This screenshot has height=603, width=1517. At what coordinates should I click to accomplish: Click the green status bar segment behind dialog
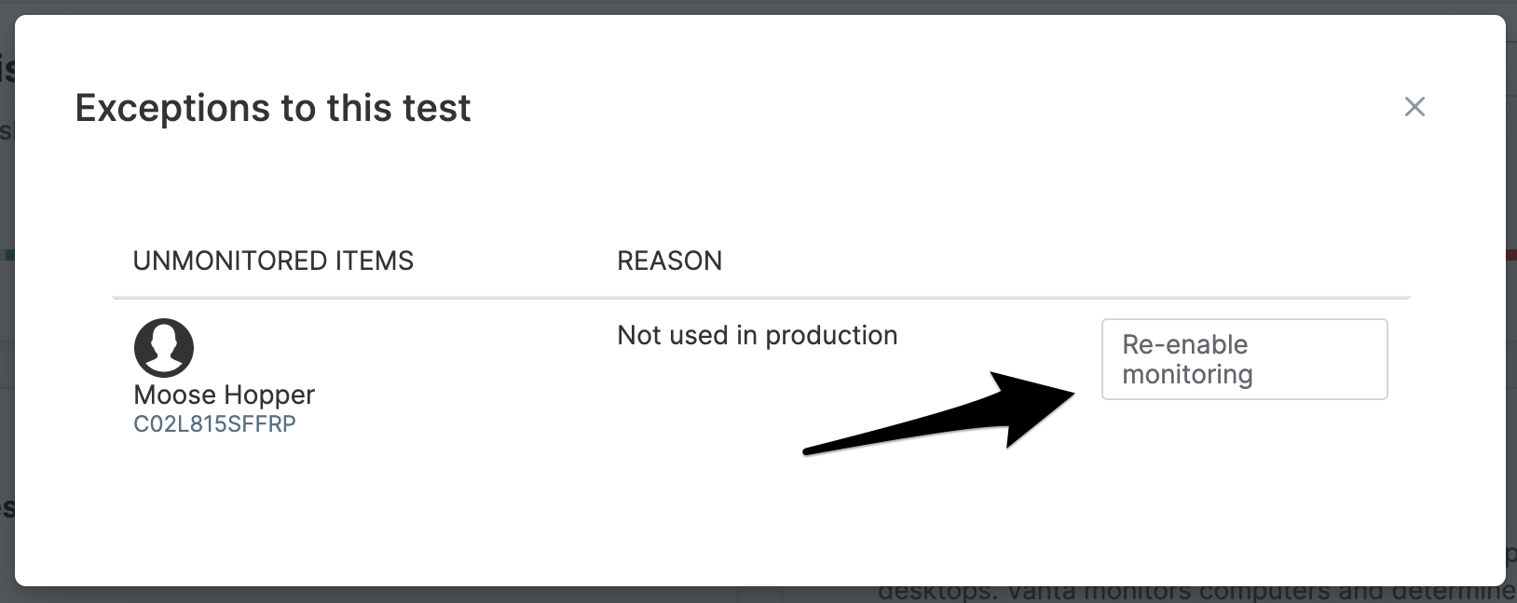pos(9,254)
